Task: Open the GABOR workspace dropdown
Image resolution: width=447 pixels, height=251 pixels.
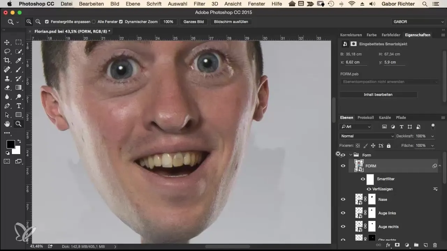Action: 418,22
